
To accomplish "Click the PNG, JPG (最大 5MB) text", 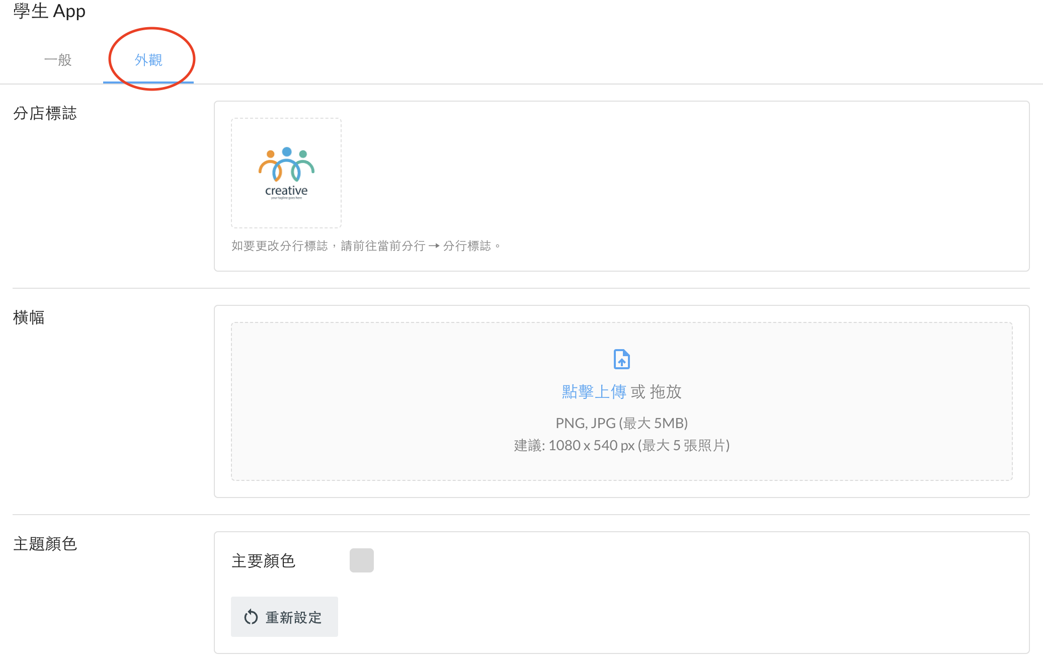I will 622,423.
